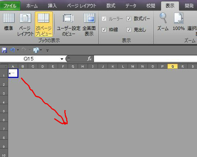
Task: Toggle the Headings (見出し) checkbox
Action: pyautogui.click(x=129, y=30)
